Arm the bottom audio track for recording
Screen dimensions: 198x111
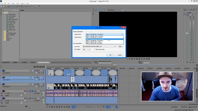25,98
